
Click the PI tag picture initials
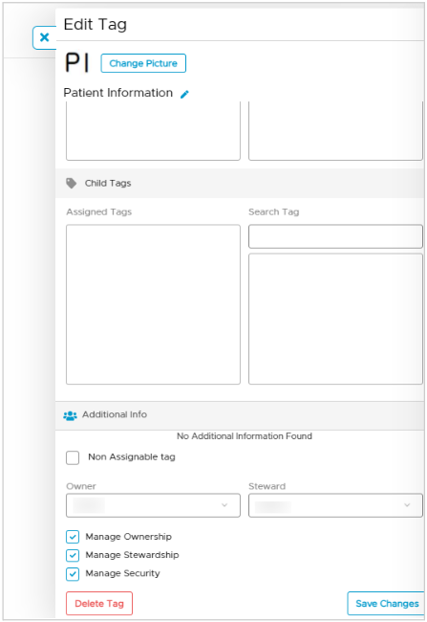(77, 63)
